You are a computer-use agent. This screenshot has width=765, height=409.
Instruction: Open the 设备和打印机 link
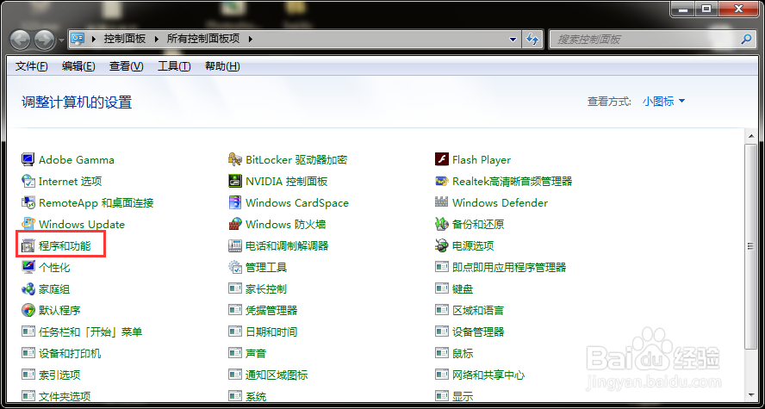[70, 353]
